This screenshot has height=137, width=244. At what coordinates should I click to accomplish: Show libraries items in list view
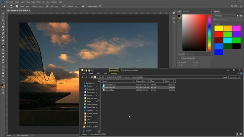(x=241, y=16)
